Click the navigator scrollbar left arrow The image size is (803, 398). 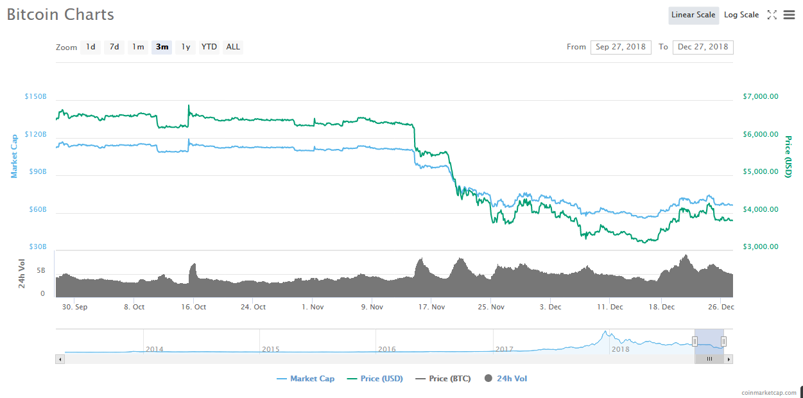60,359
